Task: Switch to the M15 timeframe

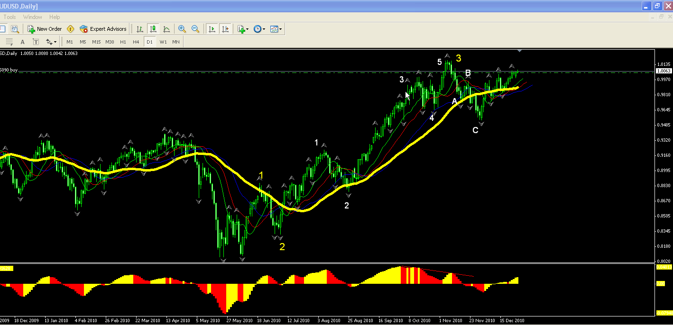Action: [96, 42]
